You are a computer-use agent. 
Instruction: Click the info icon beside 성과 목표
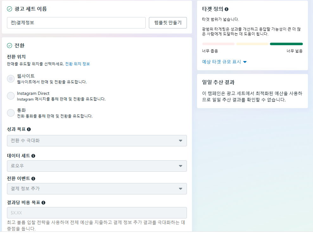[29, 129]
